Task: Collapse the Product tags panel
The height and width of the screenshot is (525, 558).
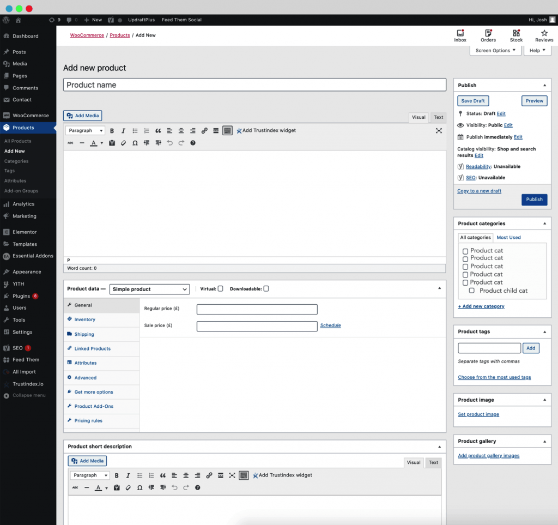Action: (544, 331)
